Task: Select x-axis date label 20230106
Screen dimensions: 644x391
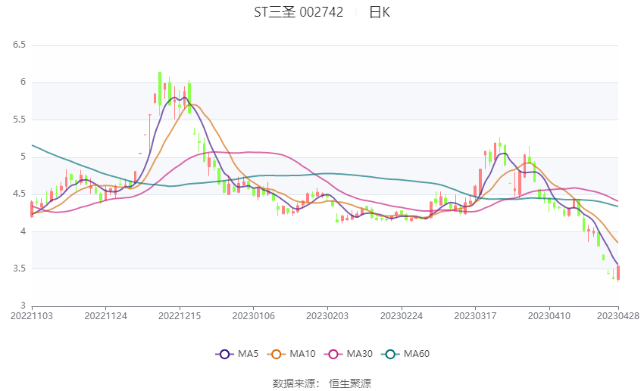Action: (253, 316)
